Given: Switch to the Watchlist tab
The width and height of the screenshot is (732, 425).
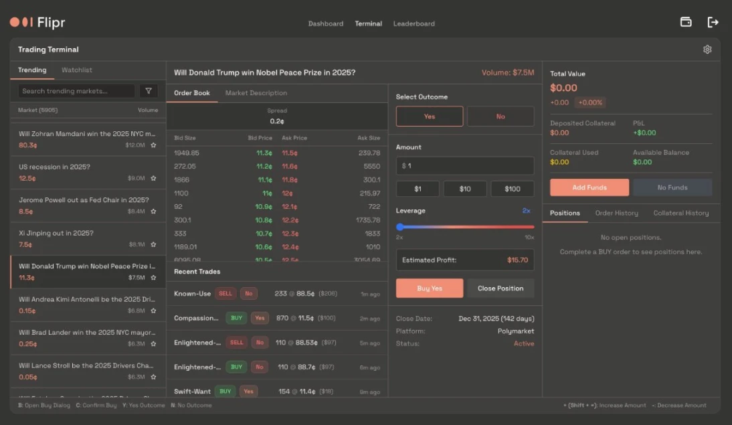Looking at the screenshot, I should pyautogui.click(x=77, y=70).
